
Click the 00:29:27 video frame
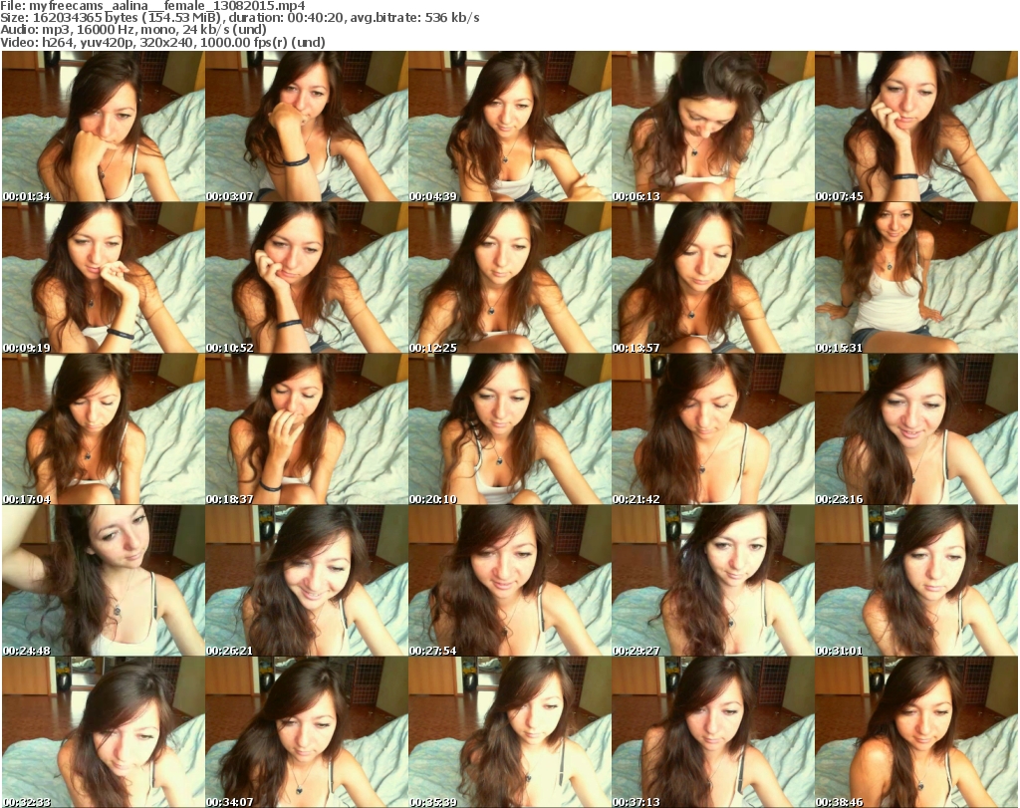pos(713,580)
